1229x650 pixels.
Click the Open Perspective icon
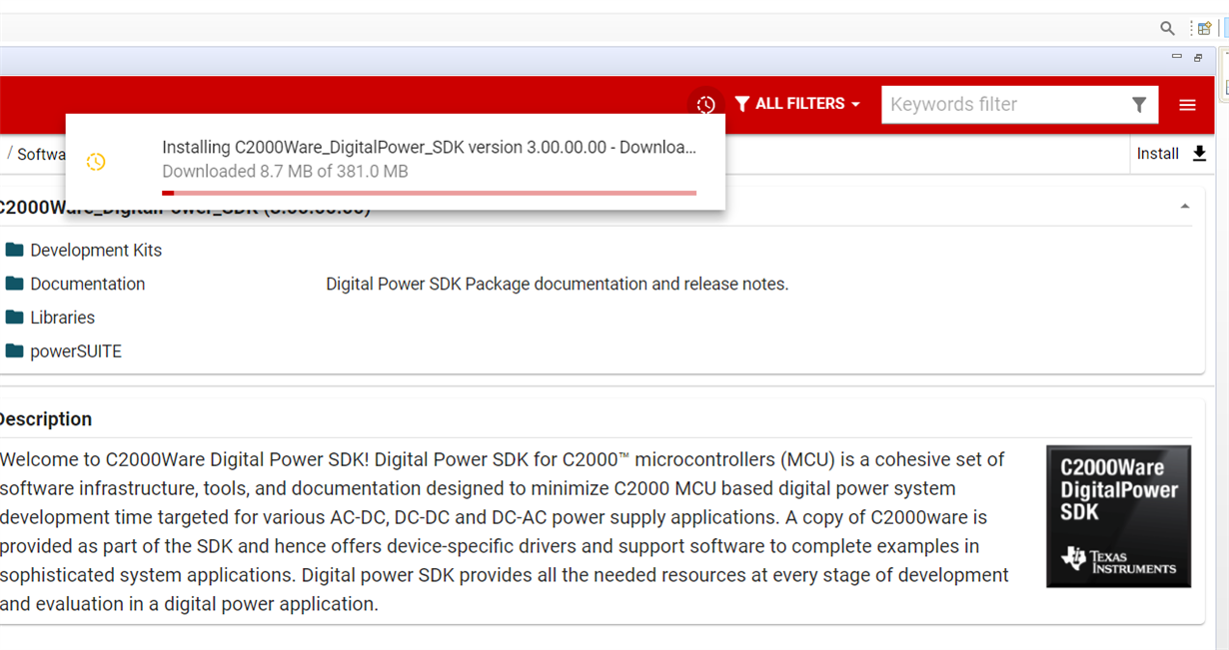tap(1204, 28)
